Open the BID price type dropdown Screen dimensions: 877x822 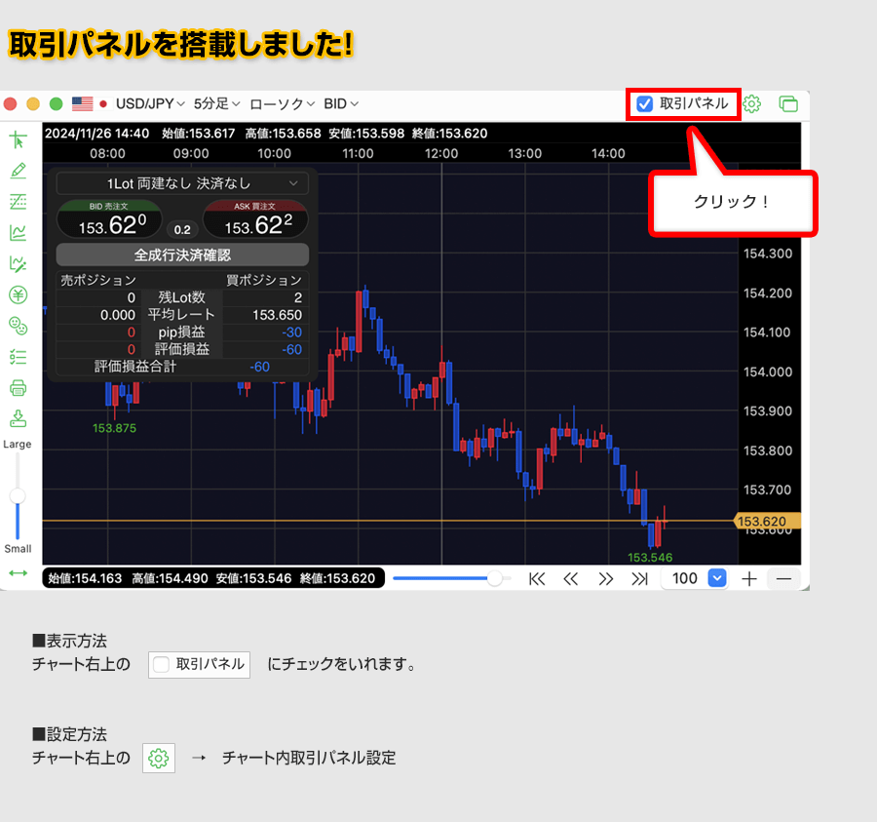pyautogui.click(x=341, y=104)
